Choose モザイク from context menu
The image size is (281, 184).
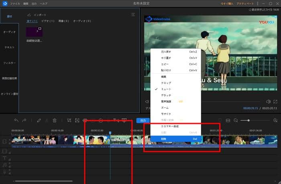176,114
